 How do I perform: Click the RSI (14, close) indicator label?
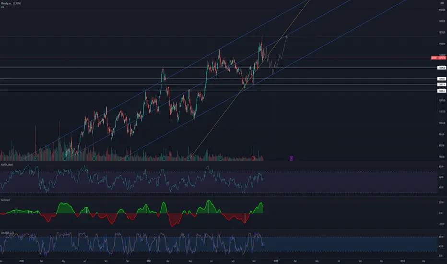(x=7, y=165)
